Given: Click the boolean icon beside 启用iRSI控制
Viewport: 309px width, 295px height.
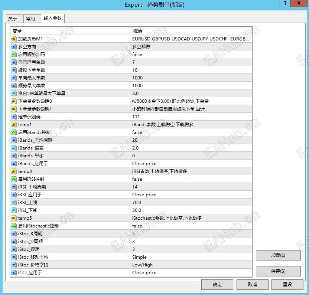Looking at the screenshot, I should 13,179.
